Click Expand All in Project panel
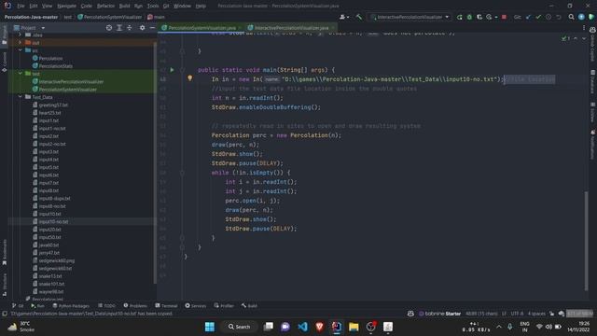This screenshot has height=336, width=597. (x=119, y=28)
